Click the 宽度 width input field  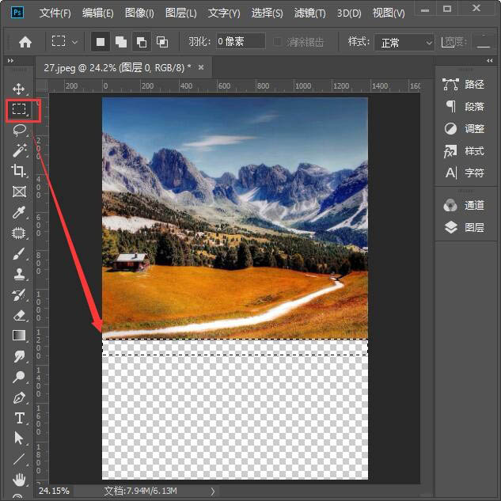coord(483,42)
